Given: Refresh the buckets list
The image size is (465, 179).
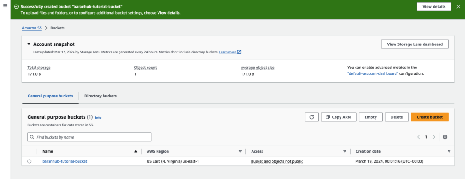Looking at the screenshot, I should [312, 117].
